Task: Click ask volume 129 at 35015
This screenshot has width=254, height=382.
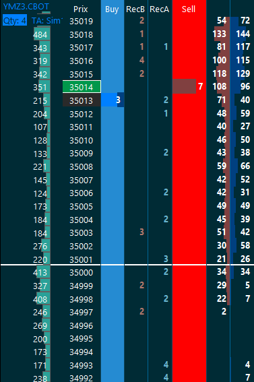Action: (243, 73)
